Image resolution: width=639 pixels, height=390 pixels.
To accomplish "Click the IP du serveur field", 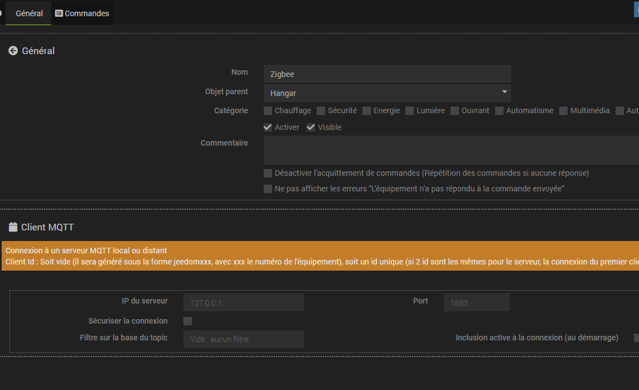I will click(243, 303).
